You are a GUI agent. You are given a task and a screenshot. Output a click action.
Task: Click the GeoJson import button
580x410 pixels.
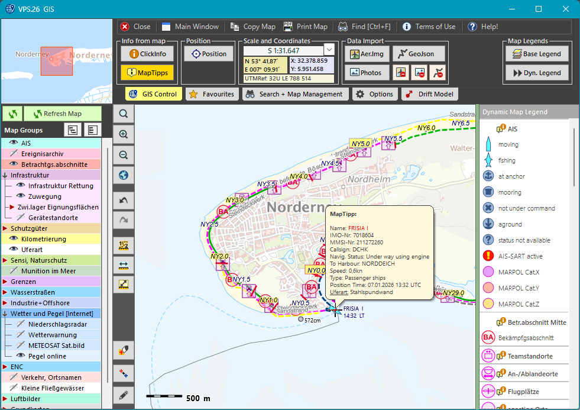(x=419, y=54)
